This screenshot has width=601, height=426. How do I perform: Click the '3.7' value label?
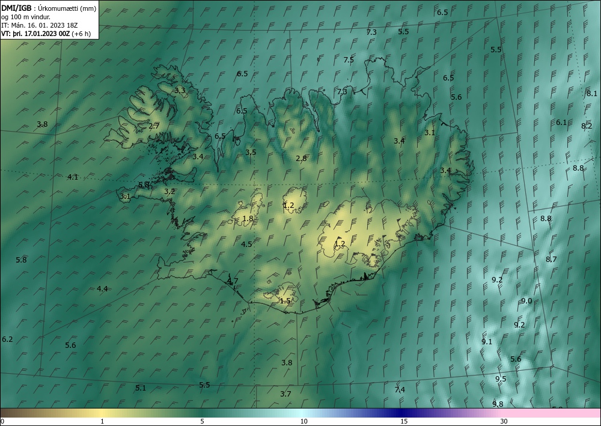[x=285, y=394]
